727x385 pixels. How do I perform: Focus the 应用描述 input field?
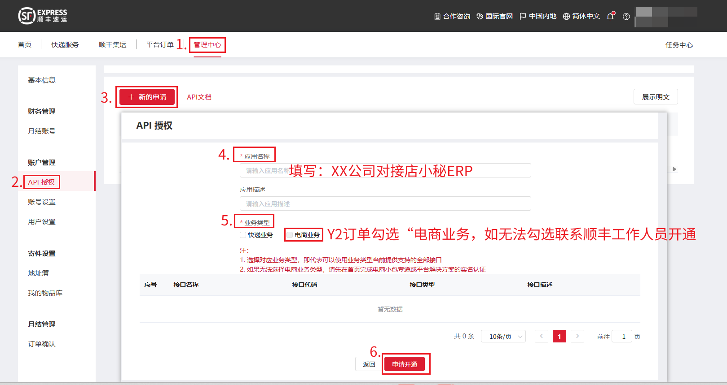385,203
